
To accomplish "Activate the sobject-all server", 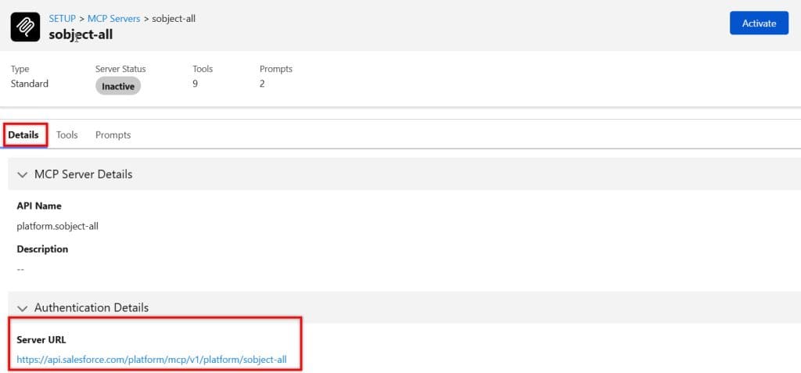I will 759,23.
